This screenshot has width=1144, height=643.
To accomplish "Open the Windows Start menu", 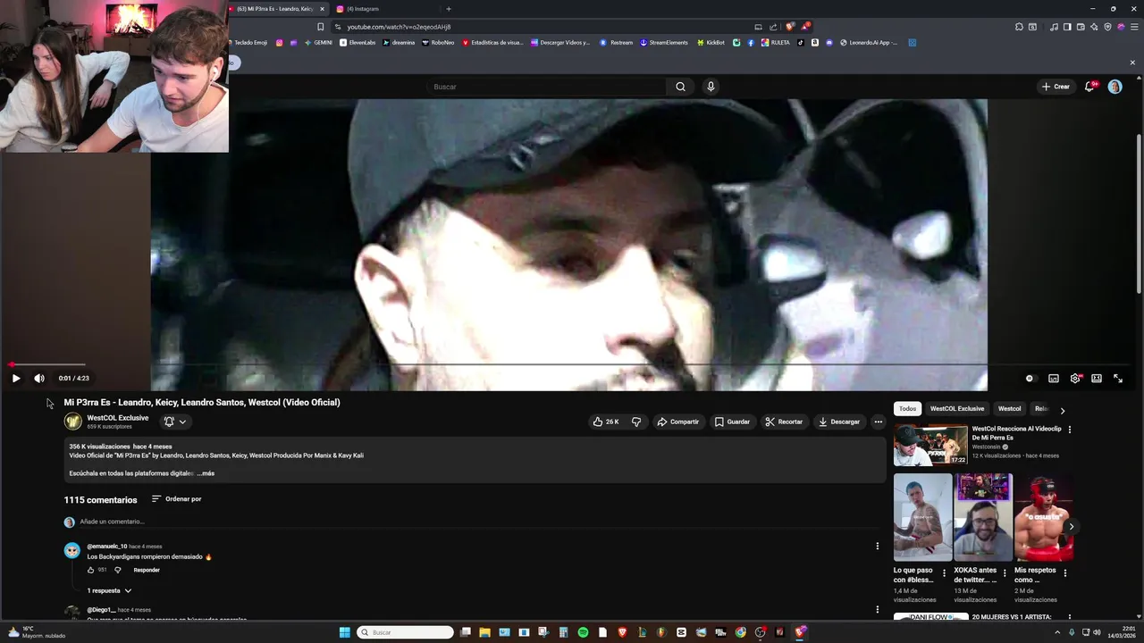I will 345,632.
